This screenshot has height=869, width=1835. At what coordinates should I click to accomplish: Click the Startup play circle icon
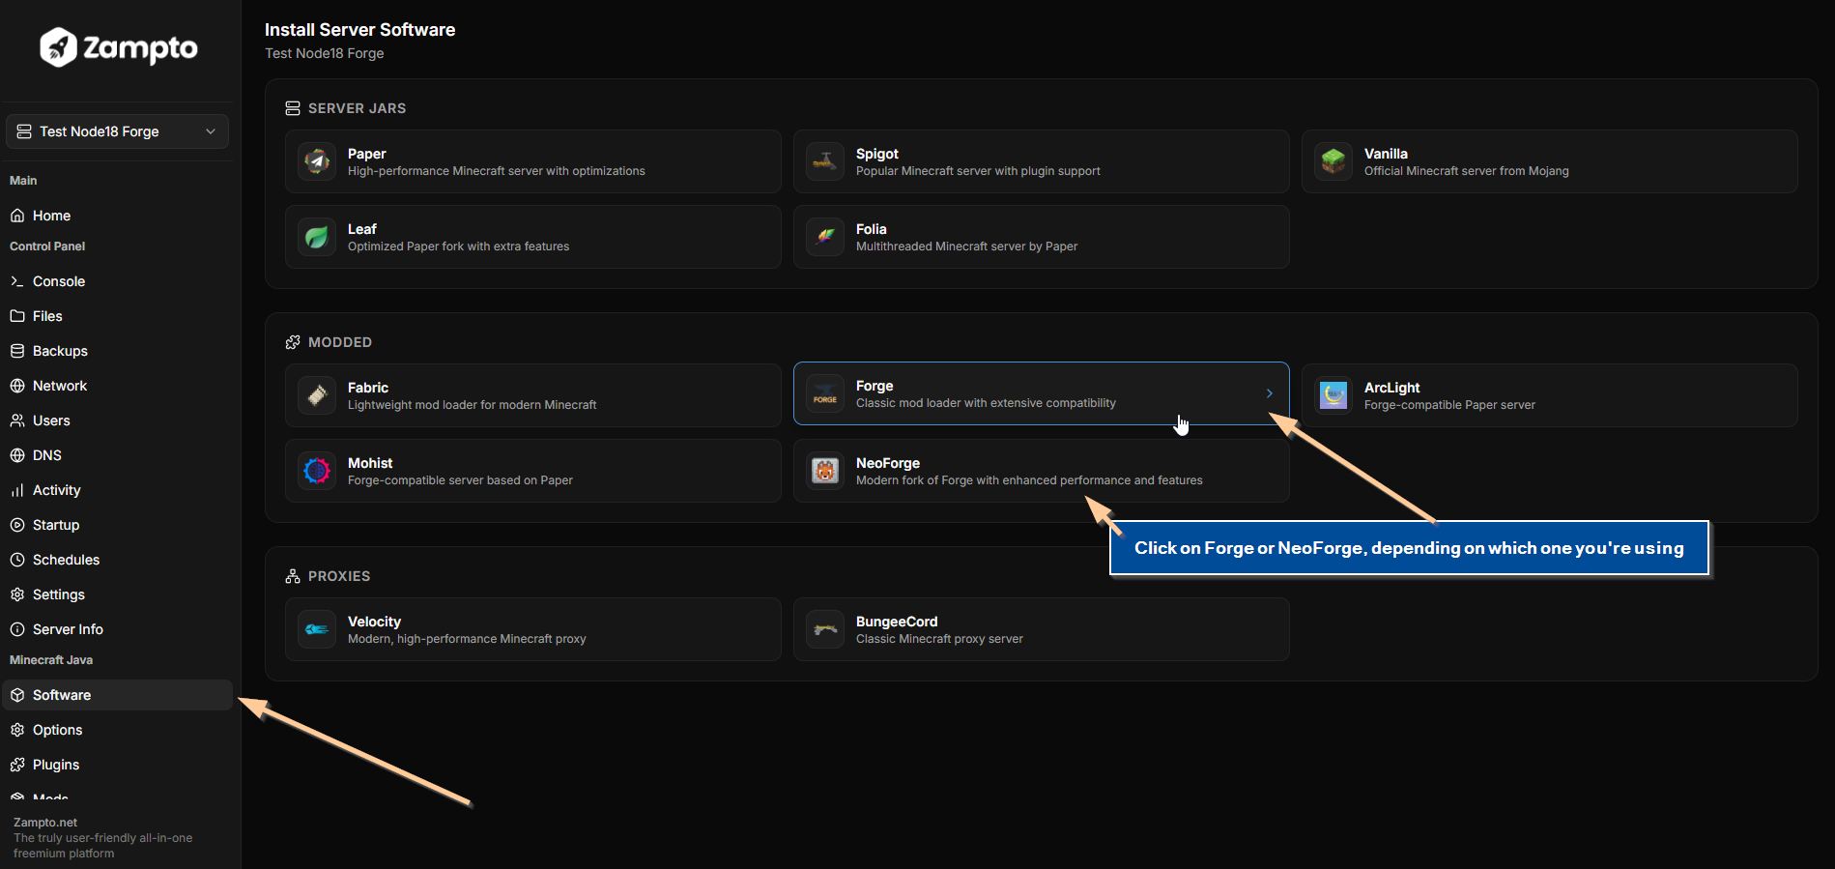click(x=17, y=525)
